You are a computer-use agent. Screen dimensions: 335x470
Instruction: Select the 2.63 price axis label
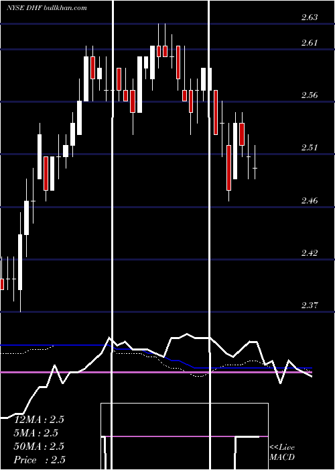click(310, 17)
